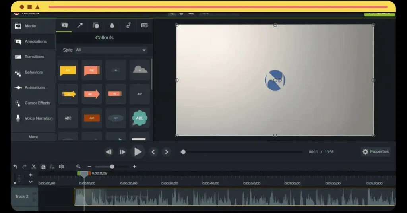Open the Media panel

pos(33,26)
